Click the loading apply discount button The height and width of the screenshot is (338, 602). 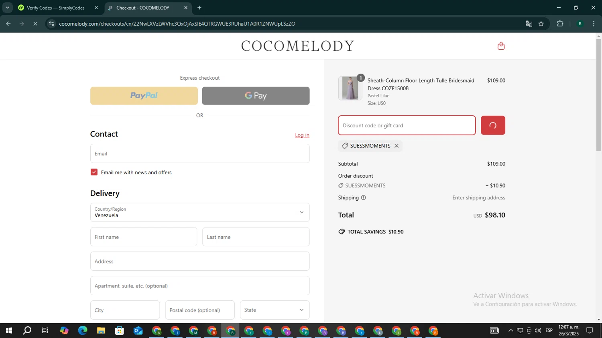pyautogui.click(x=493, y=125)
